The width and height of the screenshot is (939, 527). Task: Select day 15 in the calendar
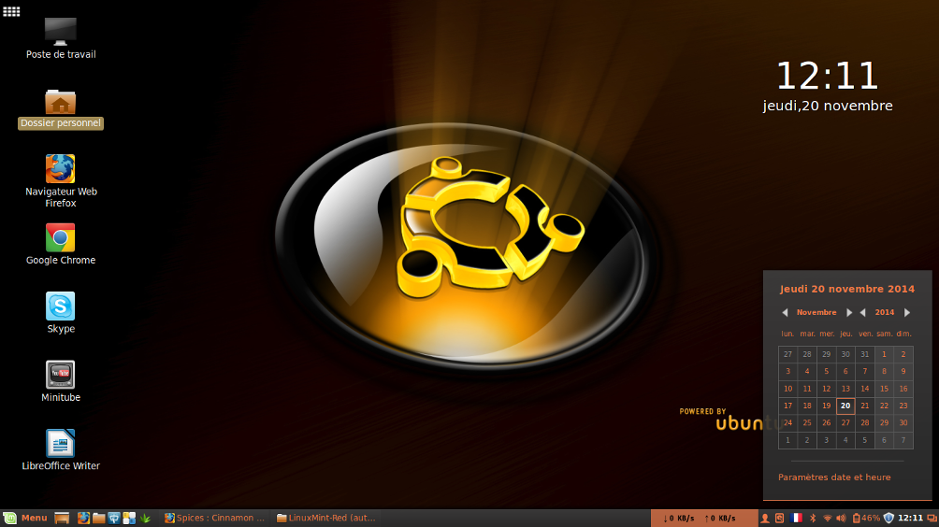884,389
